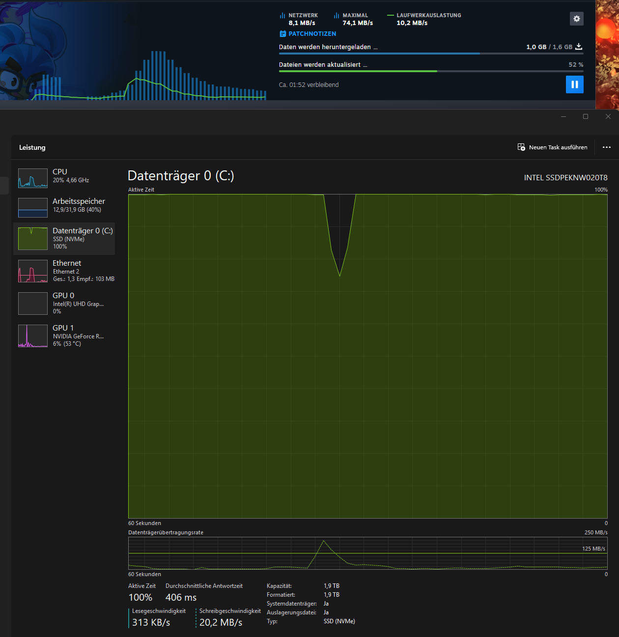
Task: Select Datenträger 0 (C:) sidebar item
Action: pos(64,238)
